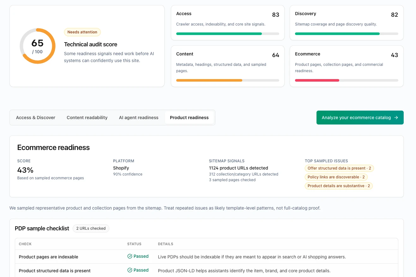This screenshot has width=416, height=277.
Task: Click the red Ecommerce progress bar
Action: (347, 80)
